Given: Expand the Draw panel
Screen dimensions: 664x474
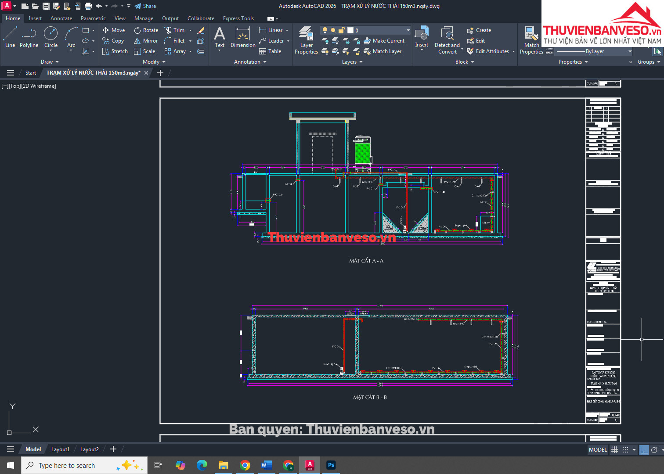Looking at the screenshot, I should pyautogui.click(x=50, y=62).
